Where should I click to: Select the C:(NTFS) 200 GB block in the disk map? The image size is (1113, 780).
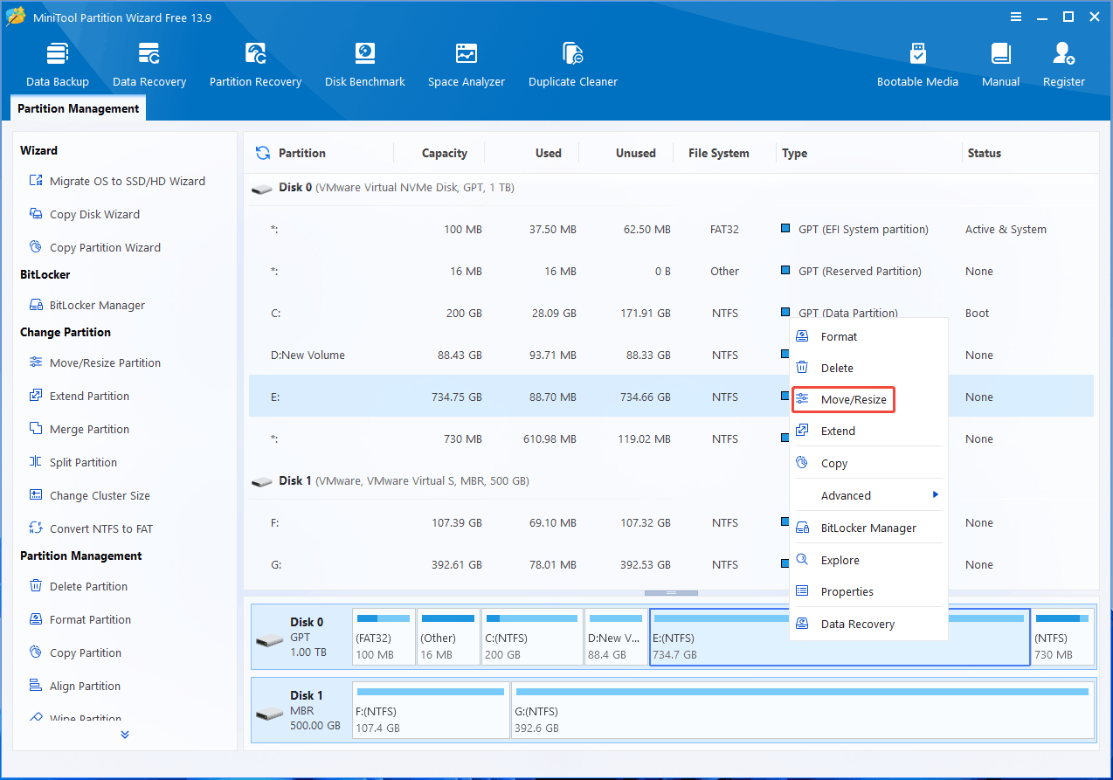pos(532,637)
